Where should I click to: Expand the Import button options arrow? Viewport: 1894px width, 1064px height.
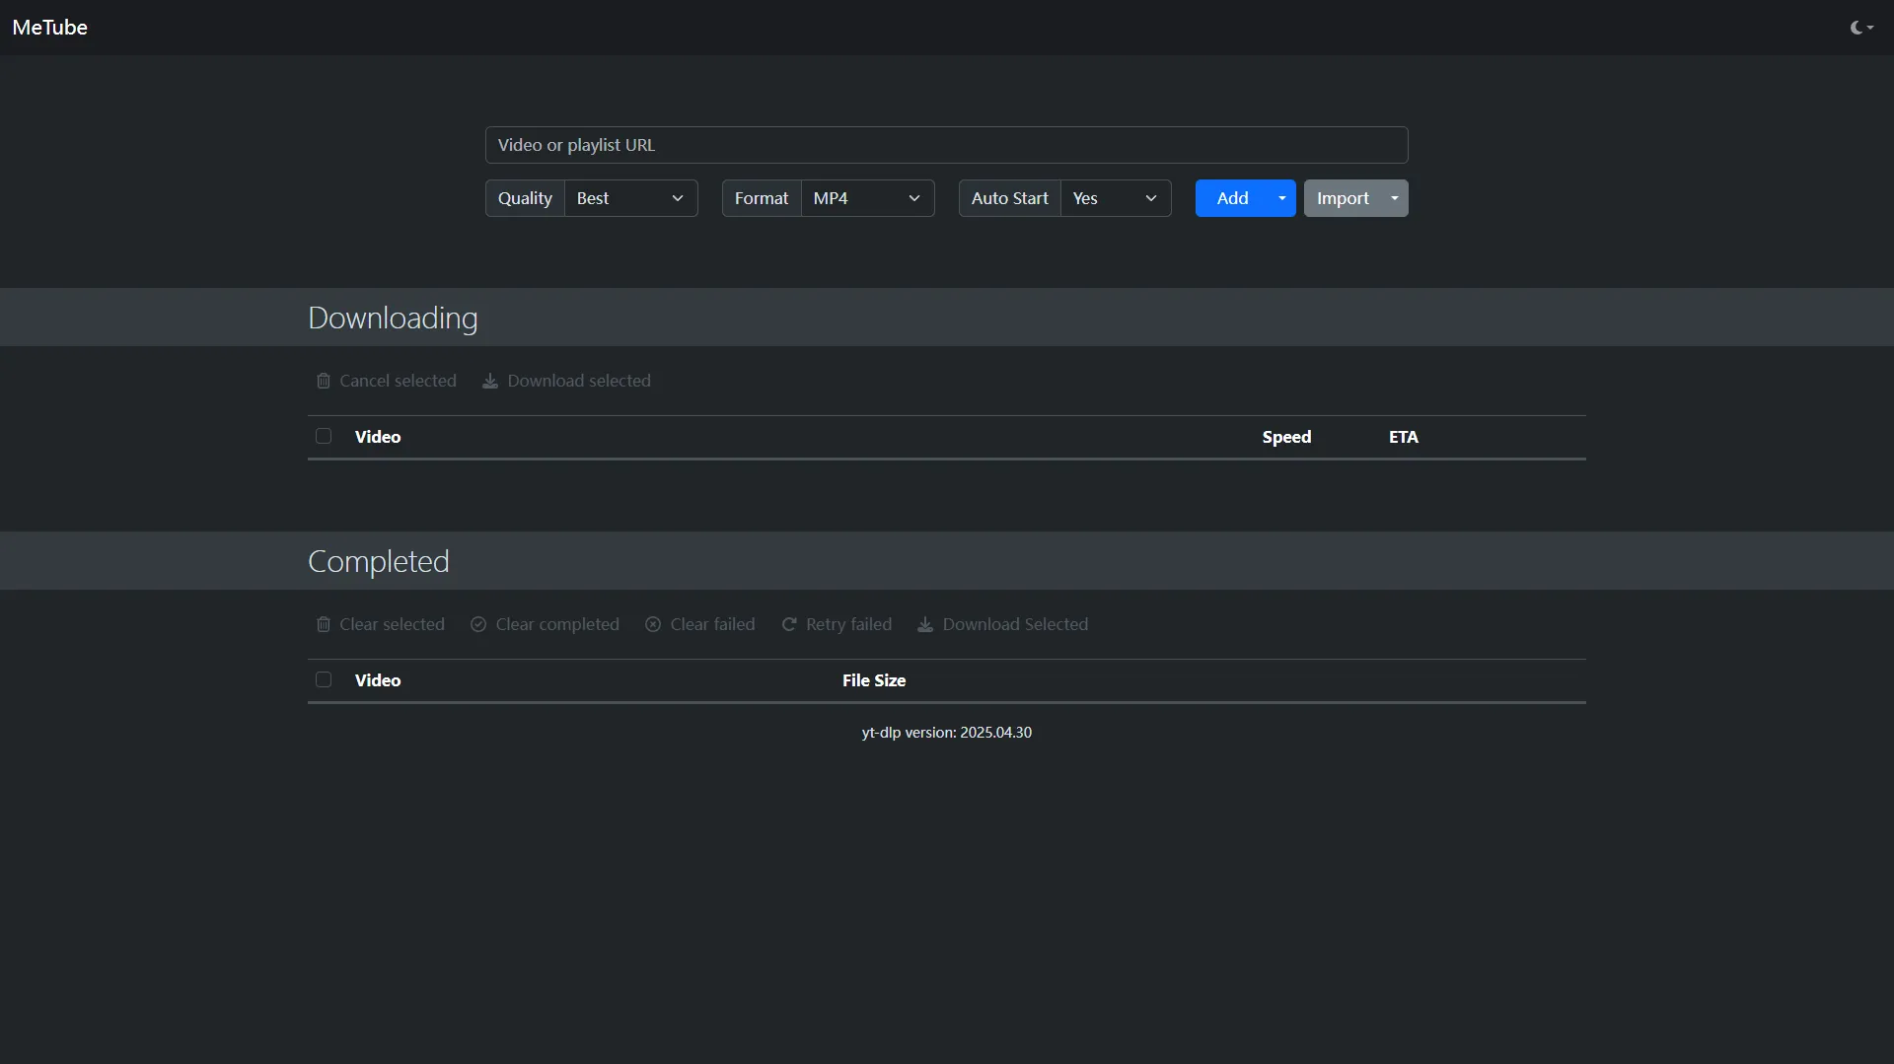(1395, 198)
